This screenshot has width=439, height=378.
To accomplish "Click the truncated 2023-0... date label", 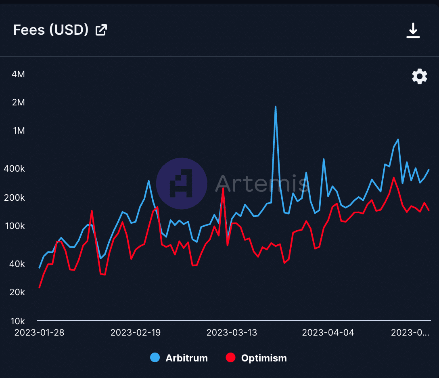I will click(x=410, y=332).
